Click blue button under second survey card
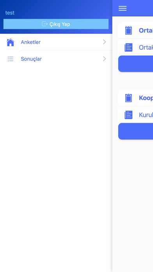153x272 pixels. click(136, 131)
